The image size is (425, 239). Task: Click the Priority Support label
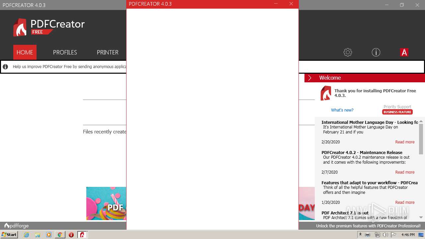click(x=397, y=107)
